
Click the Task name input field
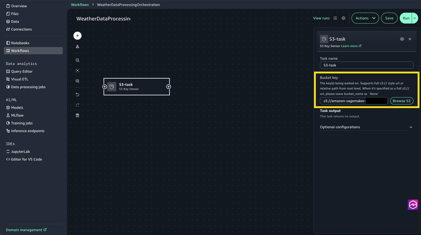(366, 65)
